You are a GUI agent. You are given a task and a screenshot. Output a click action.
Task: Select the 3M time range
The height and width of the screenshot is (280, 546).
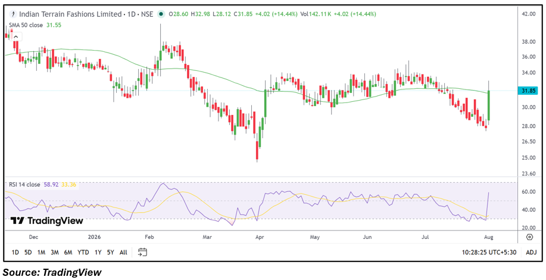[x=54, y=252]
